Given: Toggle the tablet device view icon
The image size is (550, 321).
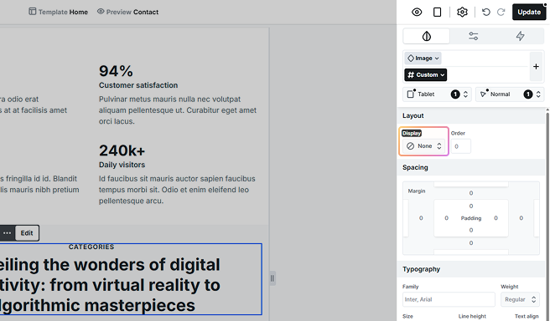Looking at the screenshot, I should point(437,13).
